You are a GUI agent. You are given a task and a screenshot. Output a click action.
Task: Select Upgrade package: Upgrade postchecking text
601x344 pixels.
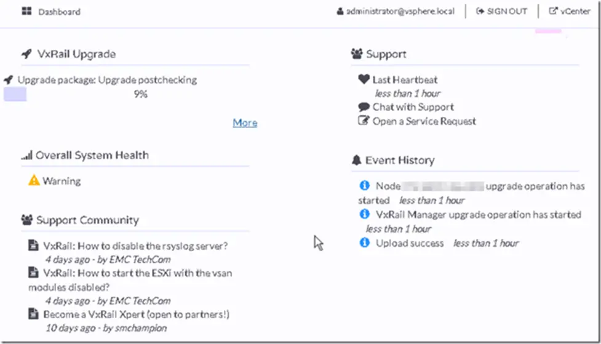pos(107,80)
